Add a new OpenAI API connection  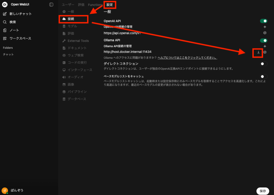click(x=265, y=27)
